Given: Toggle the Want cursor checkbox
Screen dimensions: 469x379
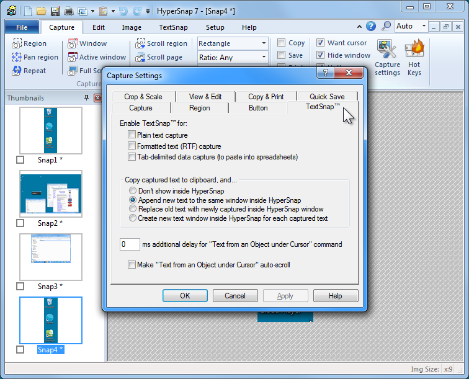Looking at the screenshot, I should click(x=321, y=43).
